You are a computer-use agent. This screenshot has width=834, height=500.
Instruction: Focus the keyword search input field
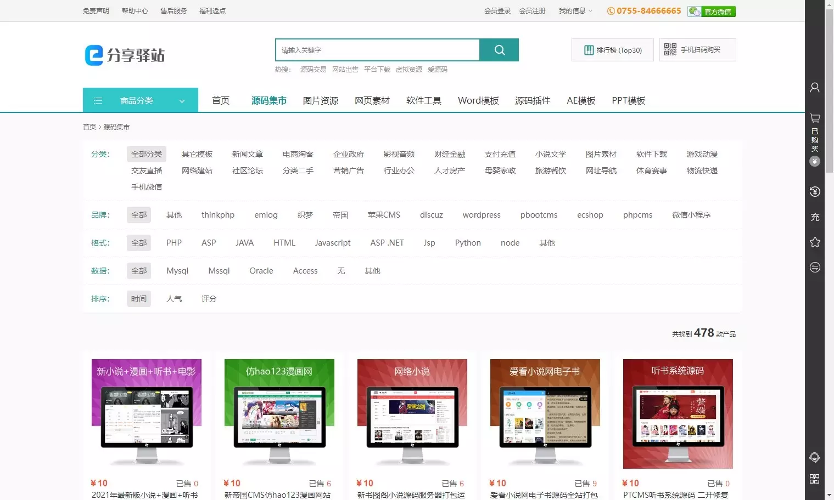pyautogui.click(x=378, y=50)
